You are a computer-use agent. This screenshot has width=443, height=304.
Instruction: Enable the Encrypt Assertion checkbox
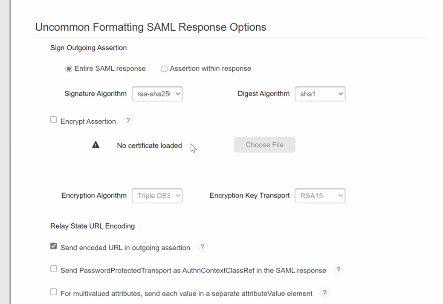pyautogui.click(x=54, y=120)
